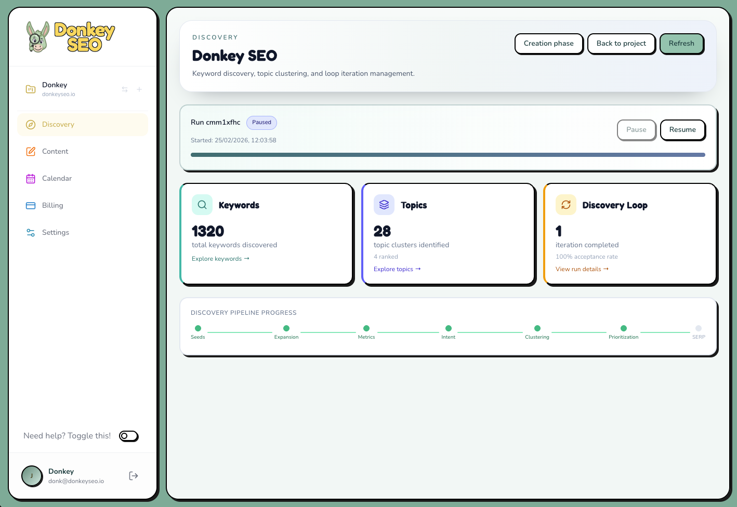Click the plus icon to add project
The image size is (737, 507).
point(139,89)
